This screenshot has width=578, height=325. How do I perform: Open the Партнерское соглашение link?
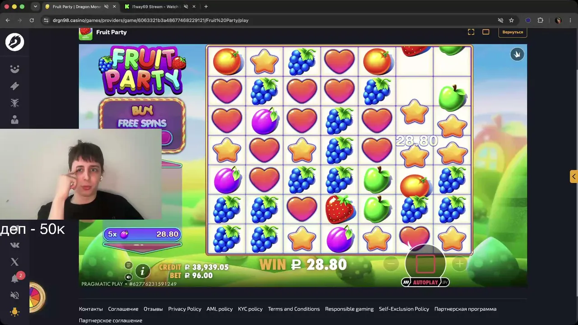click(111, 320)
